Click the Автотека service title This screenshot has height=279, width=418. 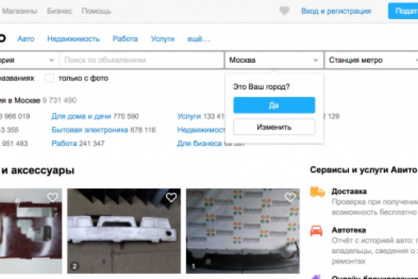tap(349, 230)
